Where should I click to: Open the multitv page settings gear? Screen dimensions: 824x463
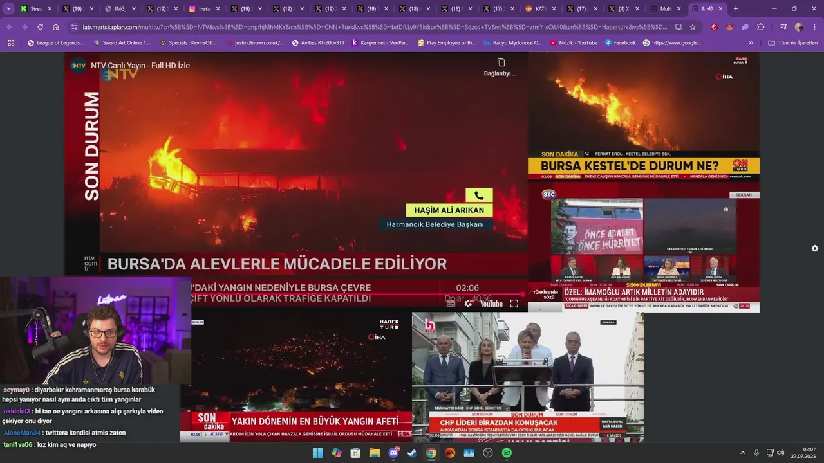tap(814, 248)
